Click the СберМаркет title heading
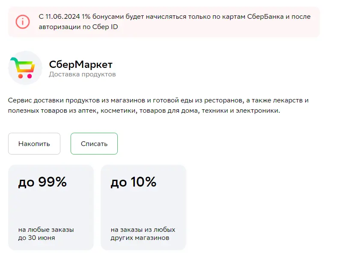Image resolution: width=354 pixels, height=257 pixels. [80, 64]
